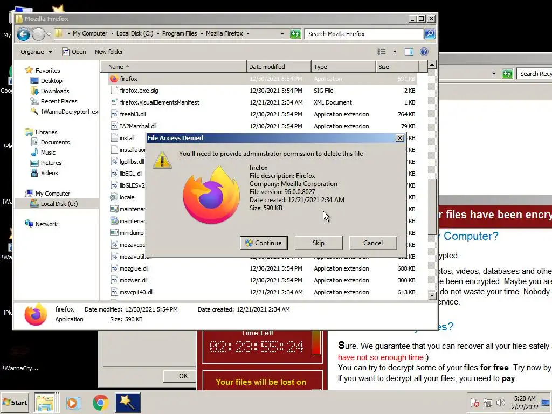Click Cancel in File Access Denied dialog
Image resolution: width=552 pixels, height=414 pixels.
(373, 243)
